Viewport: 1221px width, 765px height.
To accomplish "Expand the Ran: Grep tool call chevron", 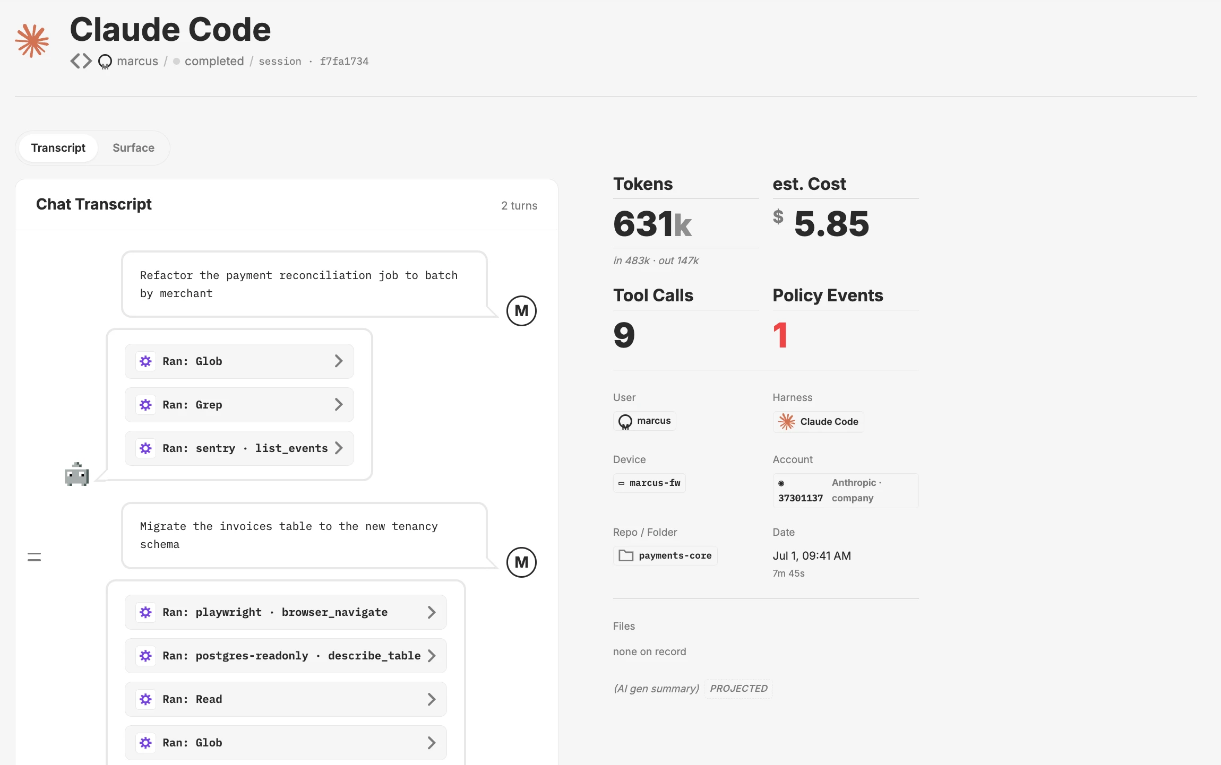I will tap(339, 405).
